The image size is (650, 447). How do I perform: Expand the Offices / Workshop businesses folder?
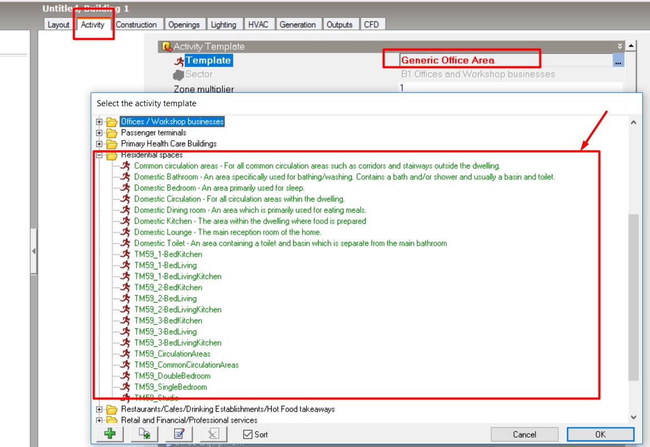pyautogui.click(x=99, y=122)
